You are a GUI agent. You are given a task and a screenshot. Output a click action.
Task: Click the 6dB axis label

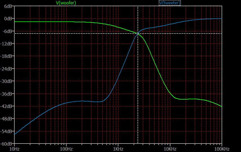8,6
